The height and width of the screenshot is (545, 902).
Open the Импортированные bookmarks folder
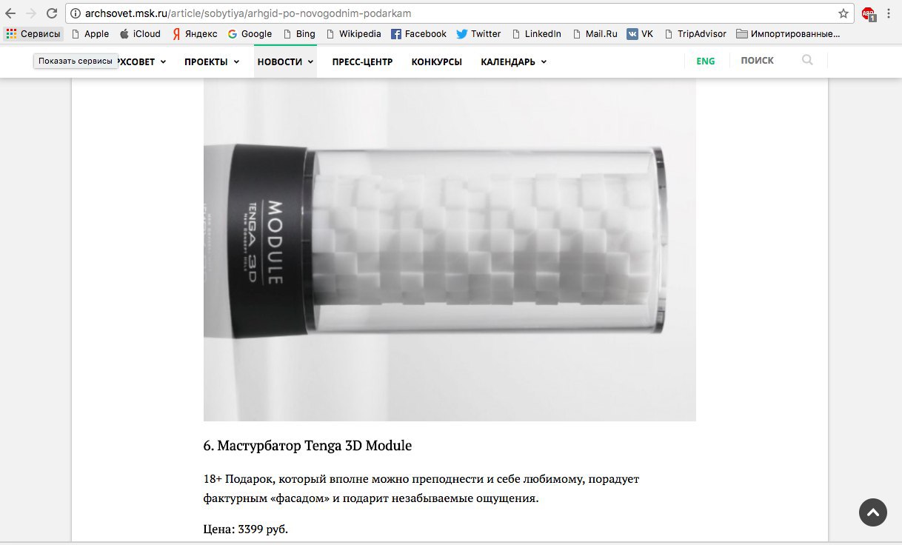click(788, 34)
